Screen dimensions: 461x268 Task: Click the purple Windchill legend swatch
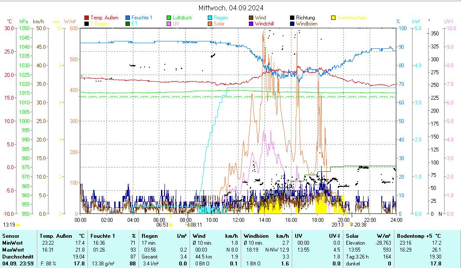pyautogui.click(x=251, y=24)
